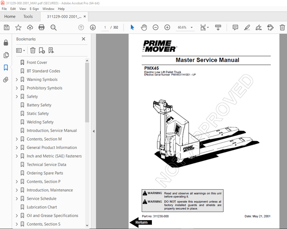Go to Ordering Spare Parts bookmark

pyautogui.click(x=45, y=173)
